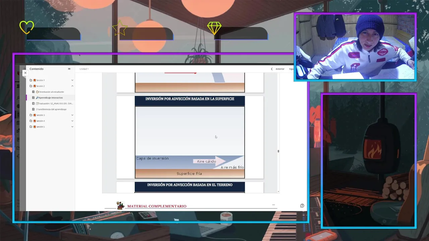The height and width of the screenshot is (241, 429).
Task: Expand the Sesión 1 chevron
Action: (72, 80)
